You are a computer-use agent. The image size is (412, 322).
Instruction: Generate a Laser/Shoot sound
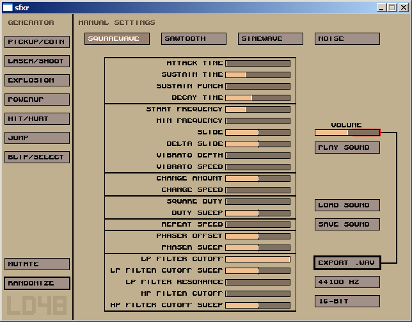pyautogui.click(x=37, y=61)
